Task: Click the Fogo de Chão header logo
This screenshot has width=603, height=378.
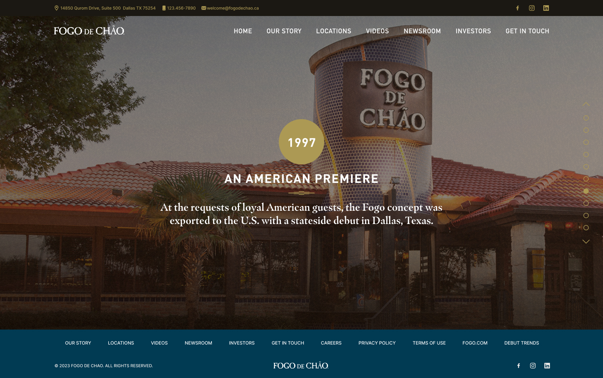Action: (89, 31)
